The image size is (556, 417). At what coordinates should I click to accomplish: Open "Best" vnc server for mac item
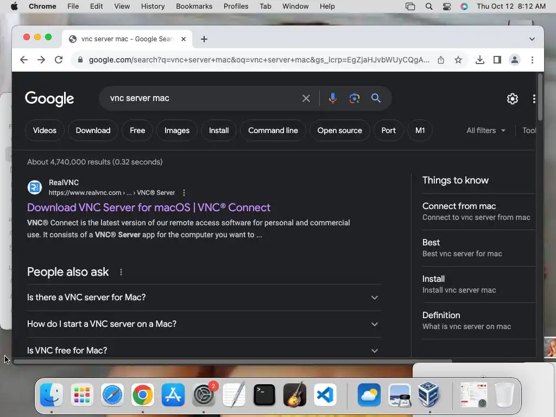[x=478, y=248]
